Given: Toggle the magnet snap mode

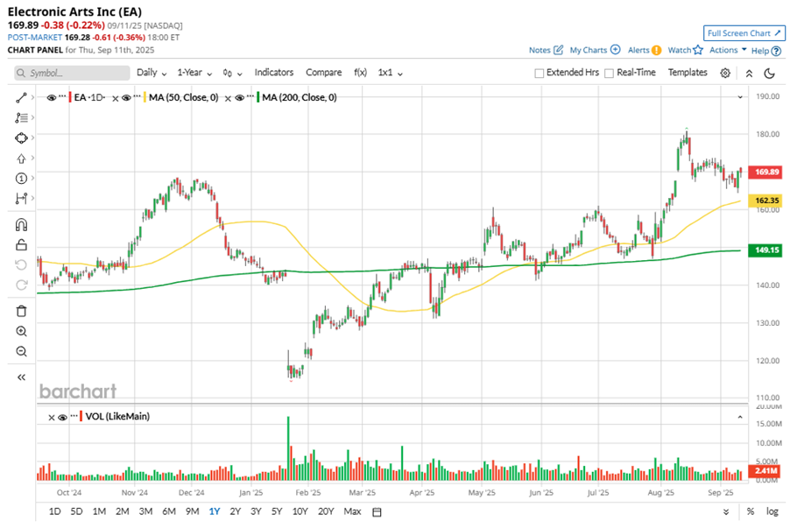Looking at the screenshot, I should (x=21, y=225).
